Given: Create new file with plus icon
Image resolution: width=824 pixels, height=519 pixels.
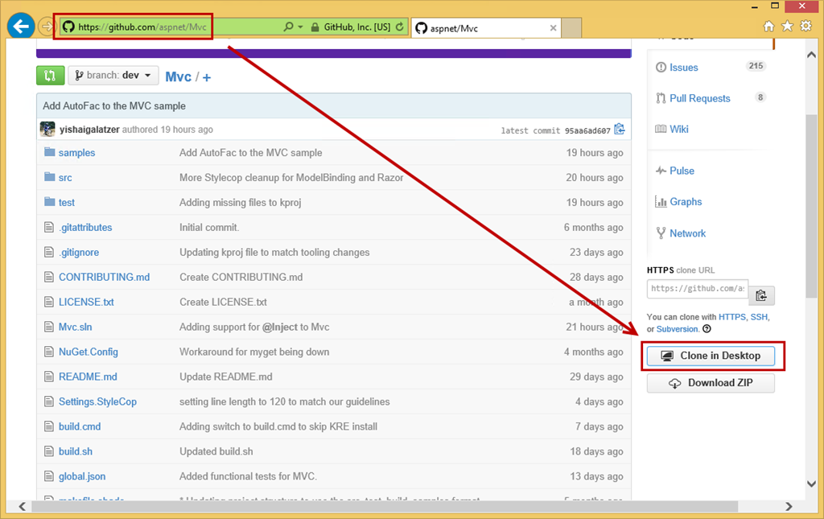Looking at the screenshot, I should tap(207, 78).
